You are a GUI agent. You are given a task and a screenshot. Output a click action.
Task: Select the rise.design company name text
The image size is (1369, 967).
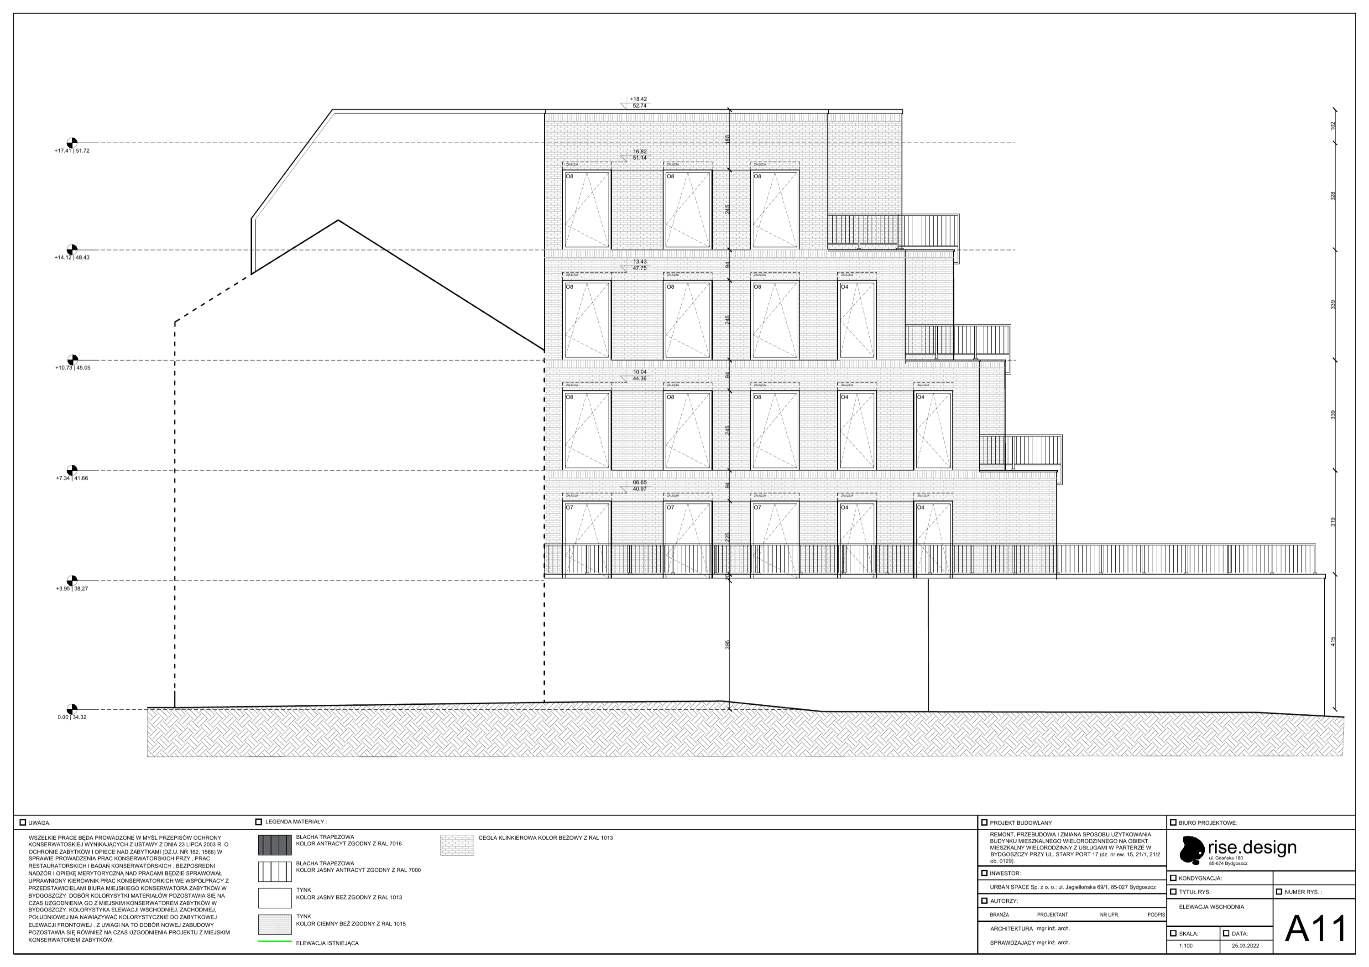[x=1252, y=847]
